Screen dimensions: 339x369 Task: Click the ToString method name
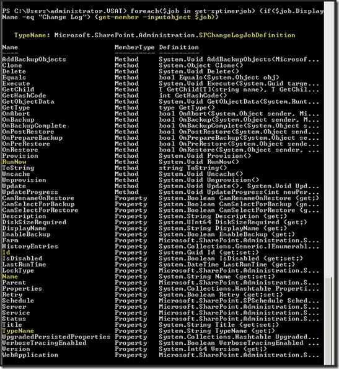[18, 168]
